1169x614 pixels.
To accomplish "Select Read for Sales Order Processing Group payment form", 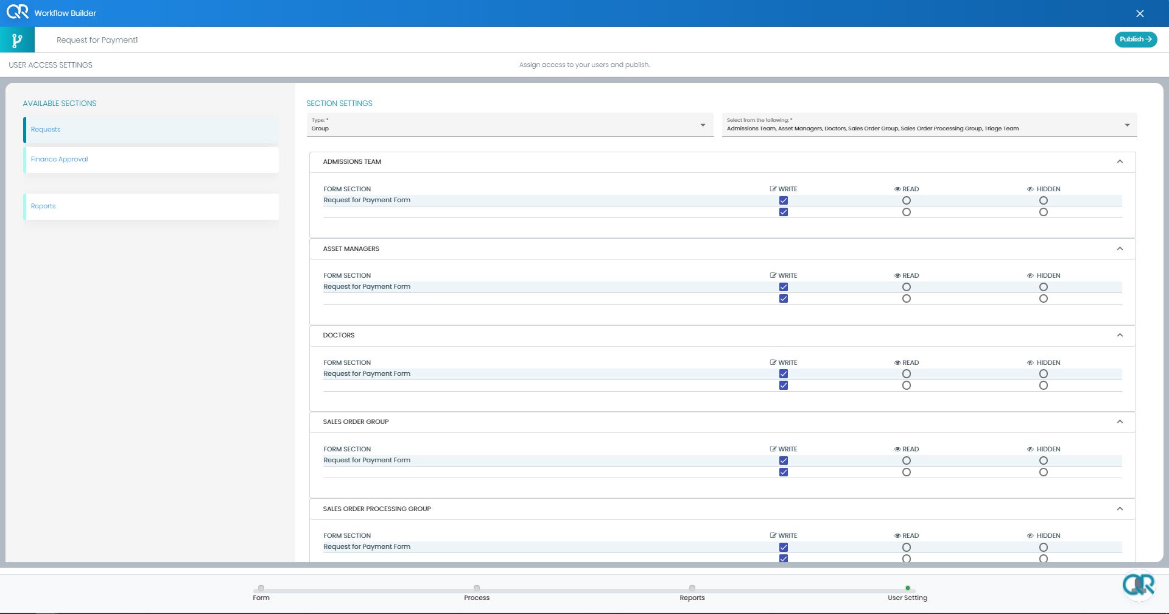I will click(x=907, y=548).
